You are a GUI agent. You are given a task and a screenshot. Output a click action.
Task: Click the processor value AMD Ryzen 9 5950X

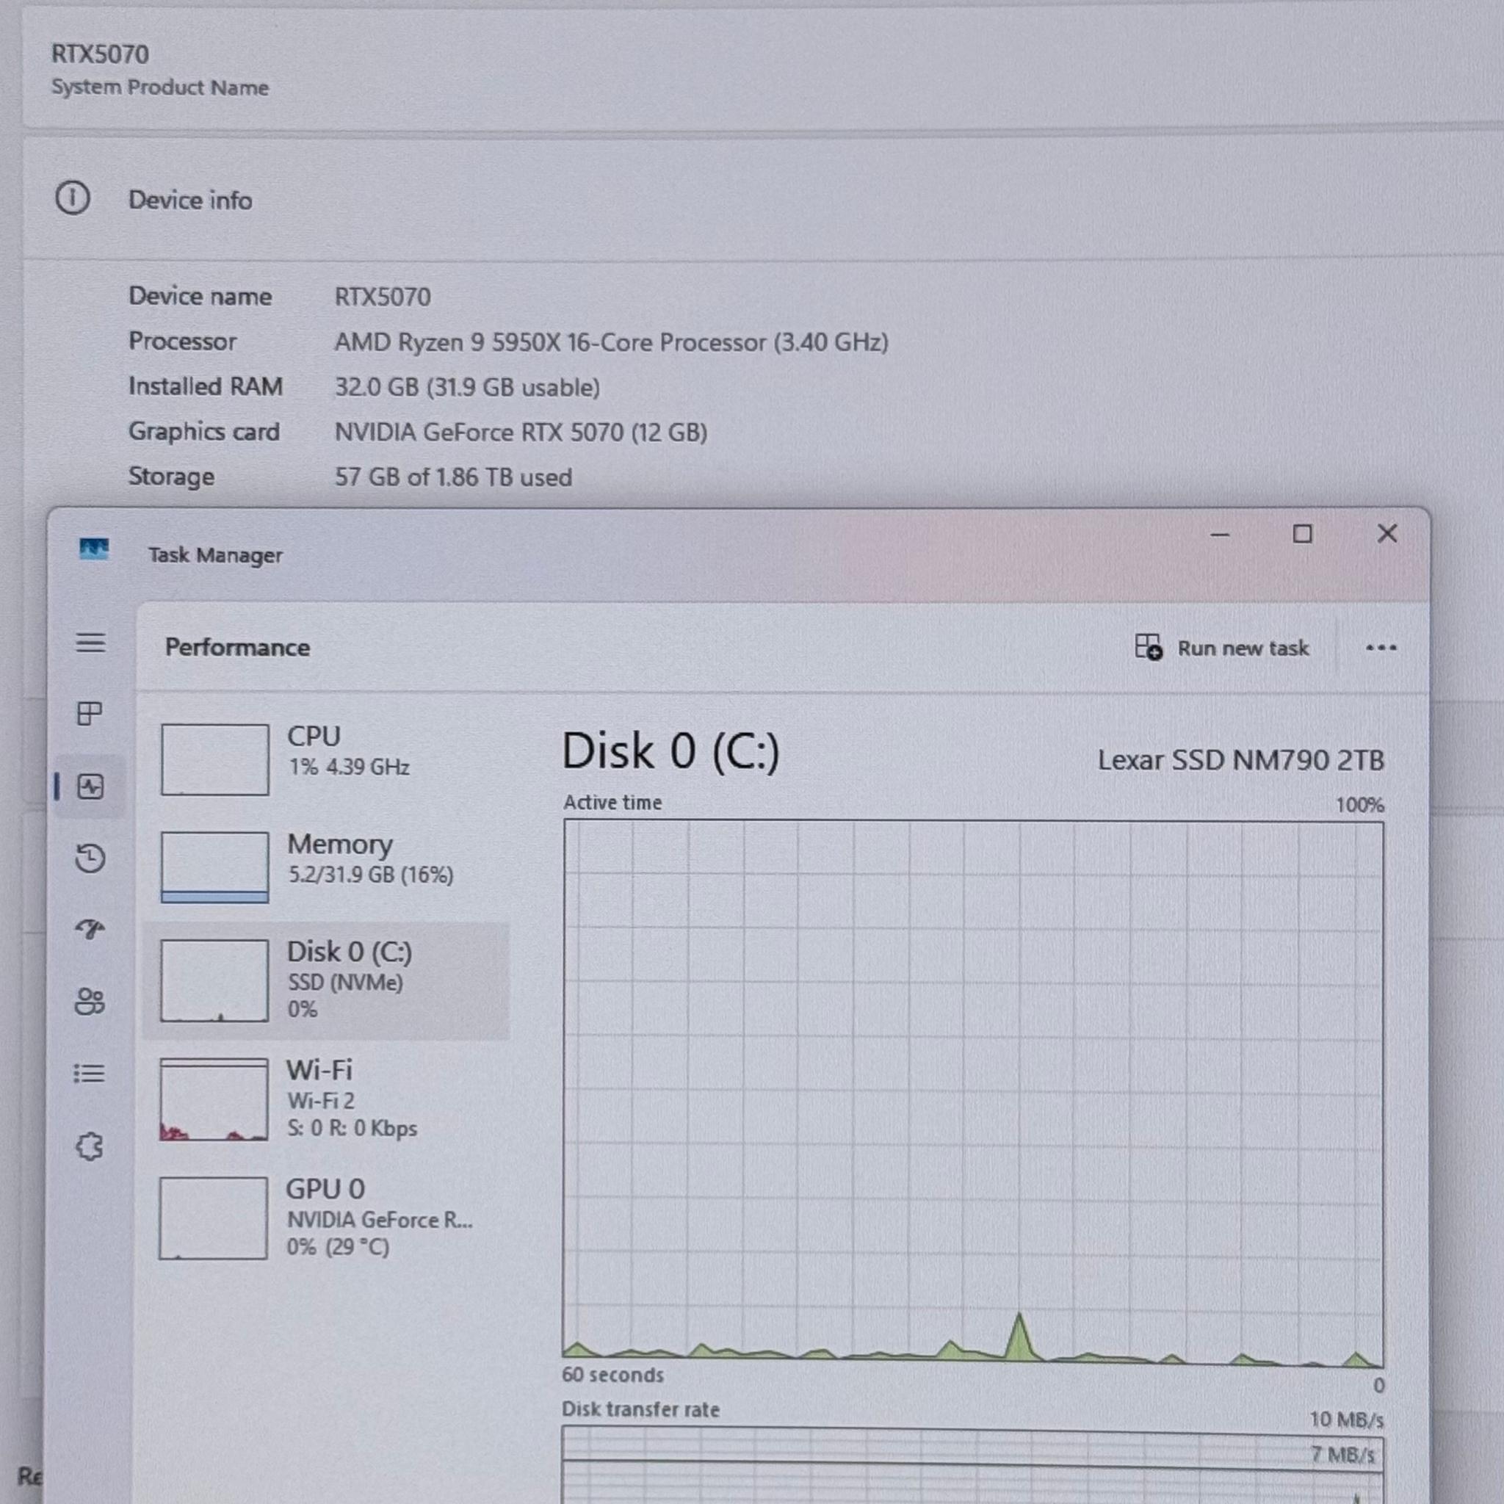click(612, 342)
